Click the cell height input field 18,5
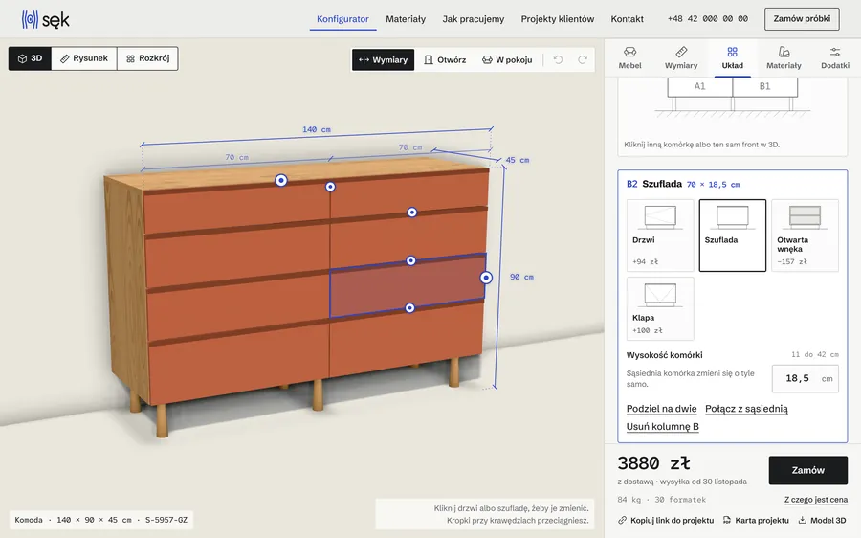The image size is (861, 538). (805, 379)
